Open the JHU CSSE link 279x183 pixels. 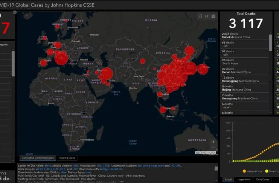click(103, 166)
